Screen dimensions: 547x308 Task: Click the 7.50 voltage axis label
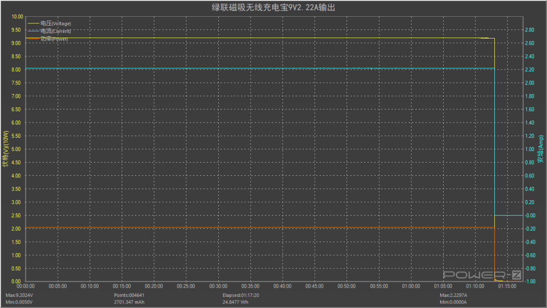16,83
